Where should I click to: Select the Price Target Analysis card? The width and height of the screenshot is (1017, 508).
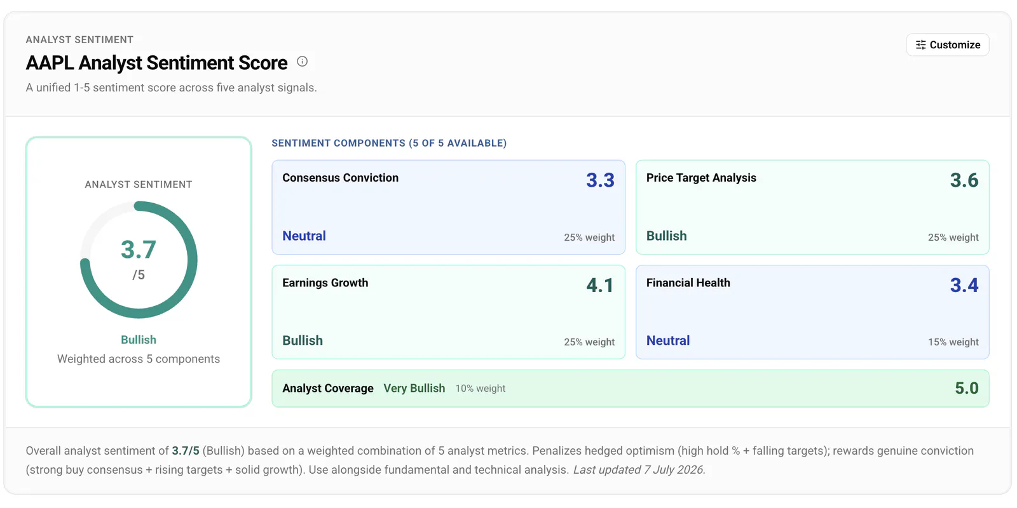[812, 207]
